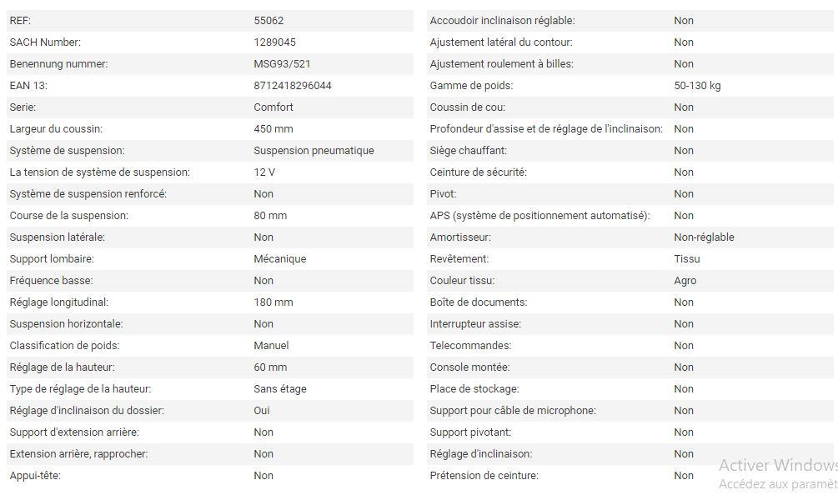Select the SACH Number 1289045

click(274, 42)
